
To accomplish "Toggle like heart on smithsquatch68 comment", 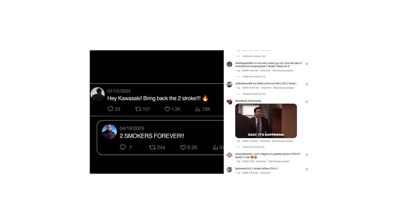I will pos(307,64).
